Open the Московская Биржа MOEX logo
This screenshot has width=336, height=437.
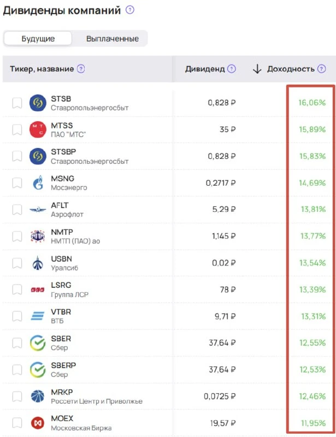click(38, 423)
